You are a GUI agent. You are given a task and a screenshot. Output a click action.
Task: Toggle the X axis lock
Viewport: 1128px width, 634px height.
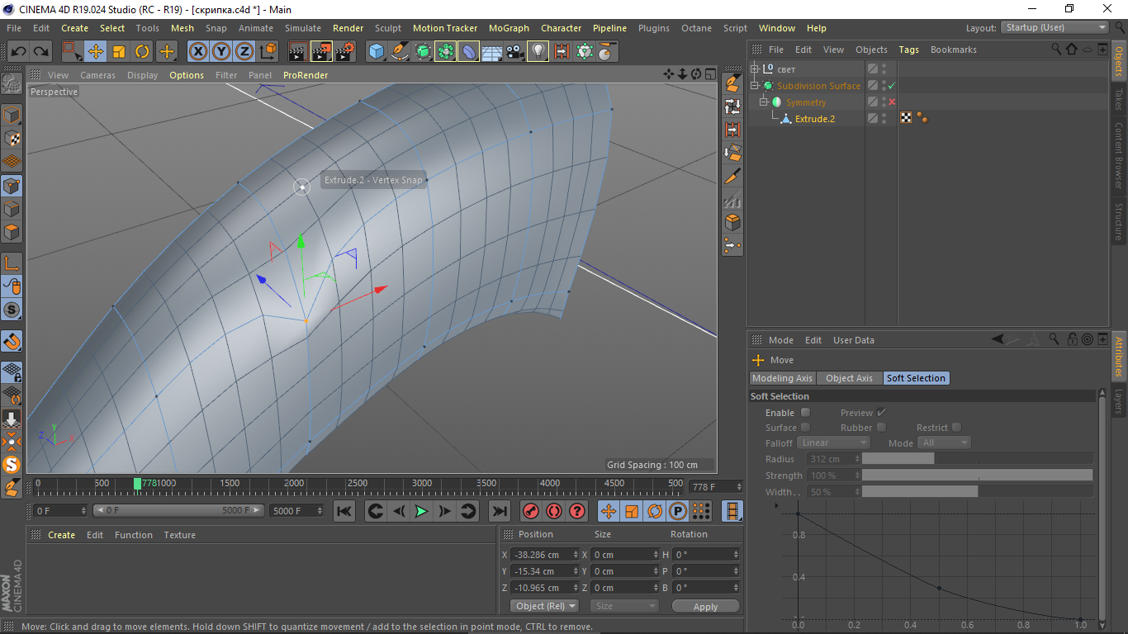click(198, 51)
